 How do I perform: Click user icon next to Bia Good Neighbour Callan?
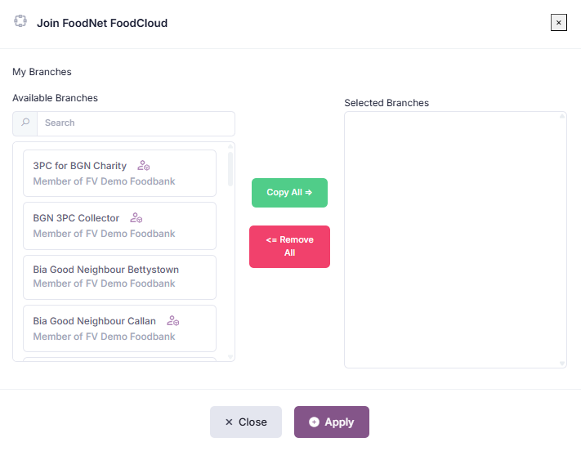coord(172,321)
